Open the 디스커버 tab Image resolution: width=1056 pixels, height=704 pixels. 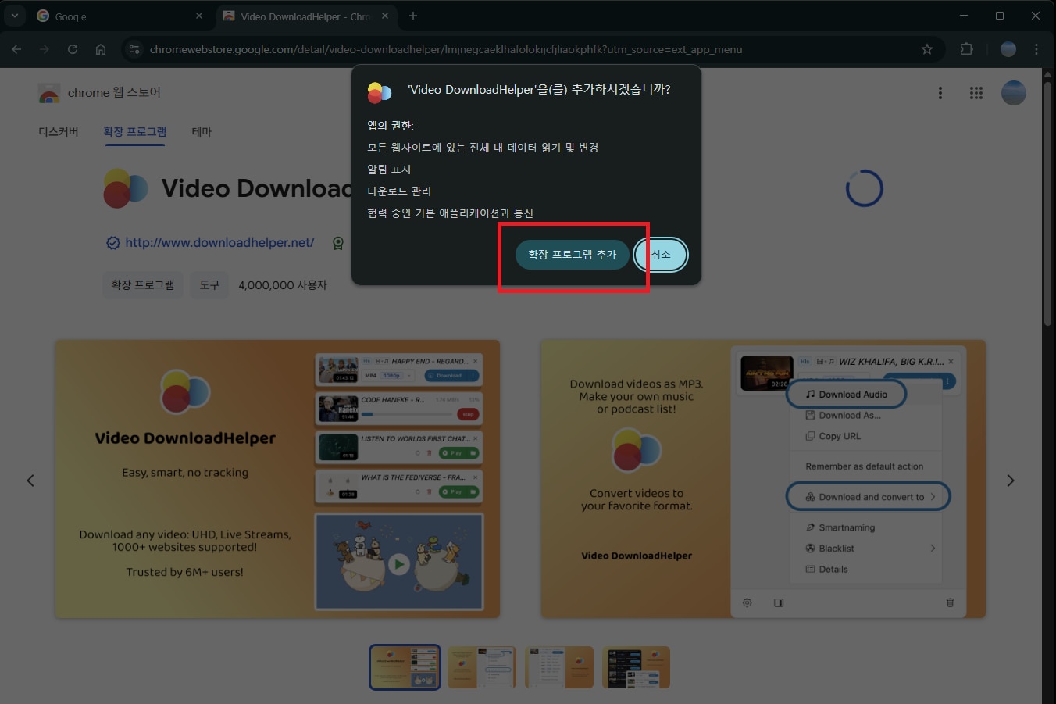[59, 131]
